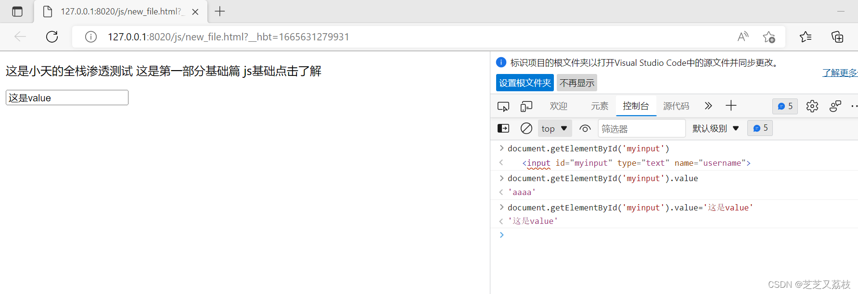Open the 默认级别 log level dropdown
This screenshot has width=858, height=294.
[x=716, y=128]
